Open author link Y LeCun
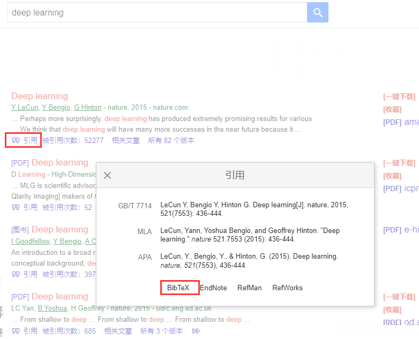Viewport: 419px width, 339px height. 25,108
